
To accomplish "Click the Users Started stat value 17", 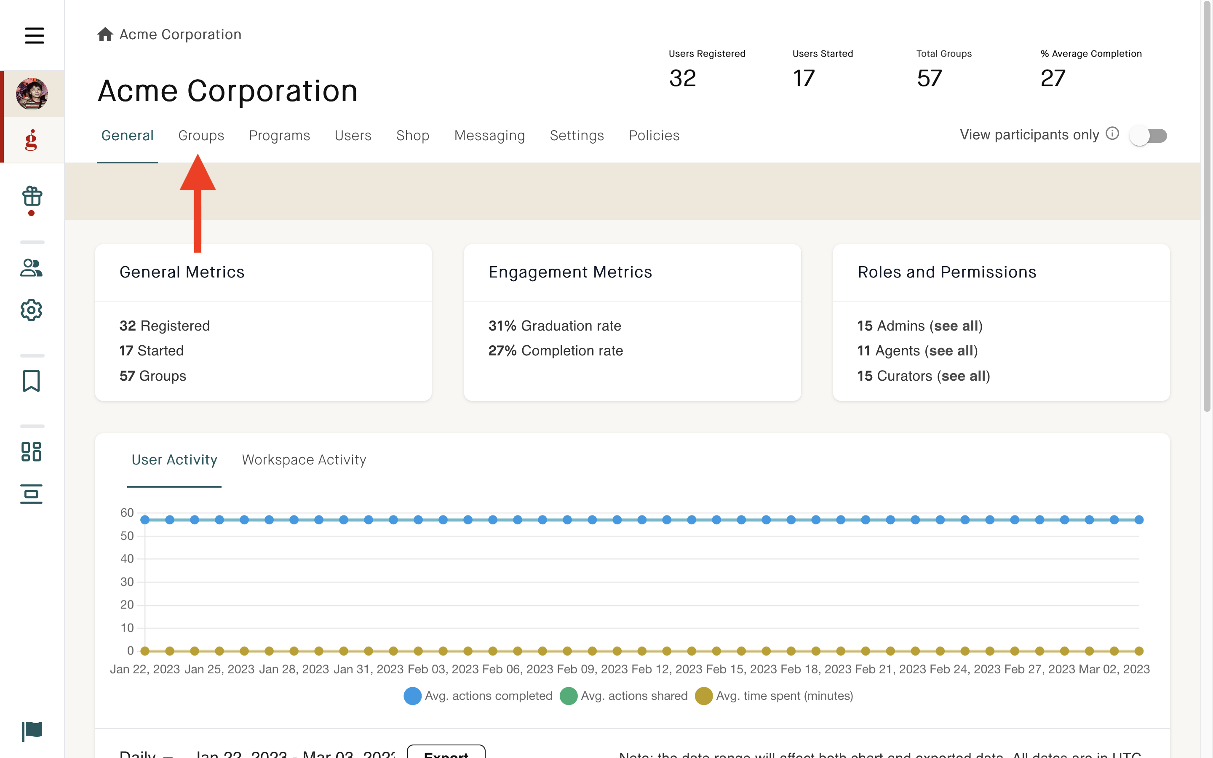I will coord(804,78).
